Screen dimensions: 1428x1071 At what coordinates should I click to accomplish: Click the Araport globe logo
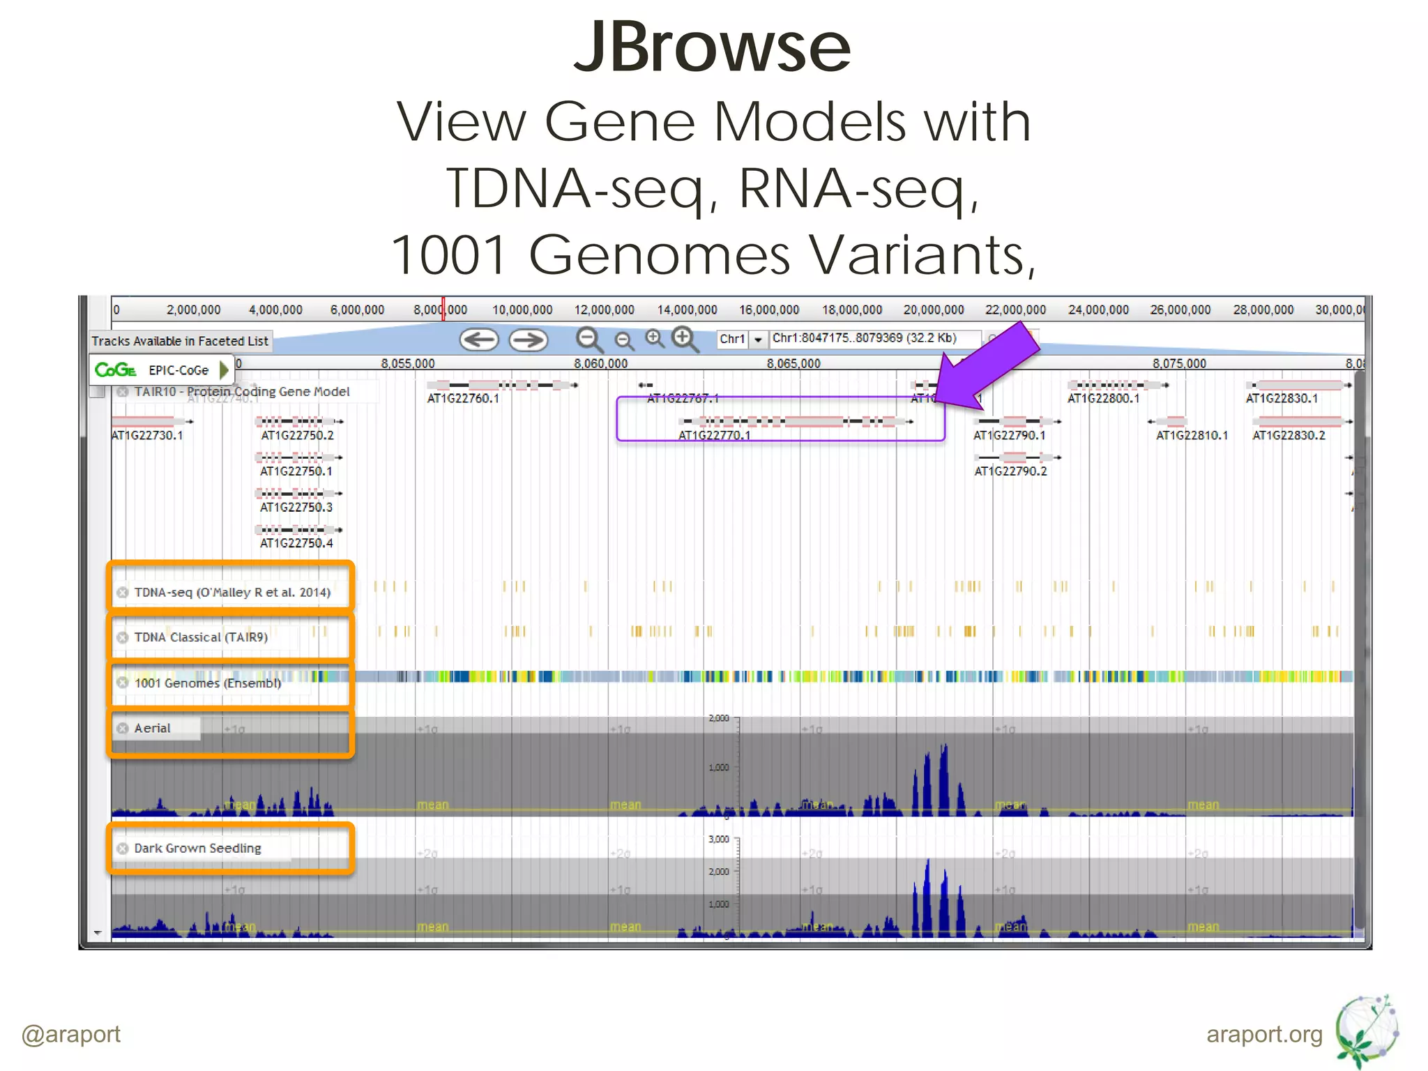(1366, 1031)
